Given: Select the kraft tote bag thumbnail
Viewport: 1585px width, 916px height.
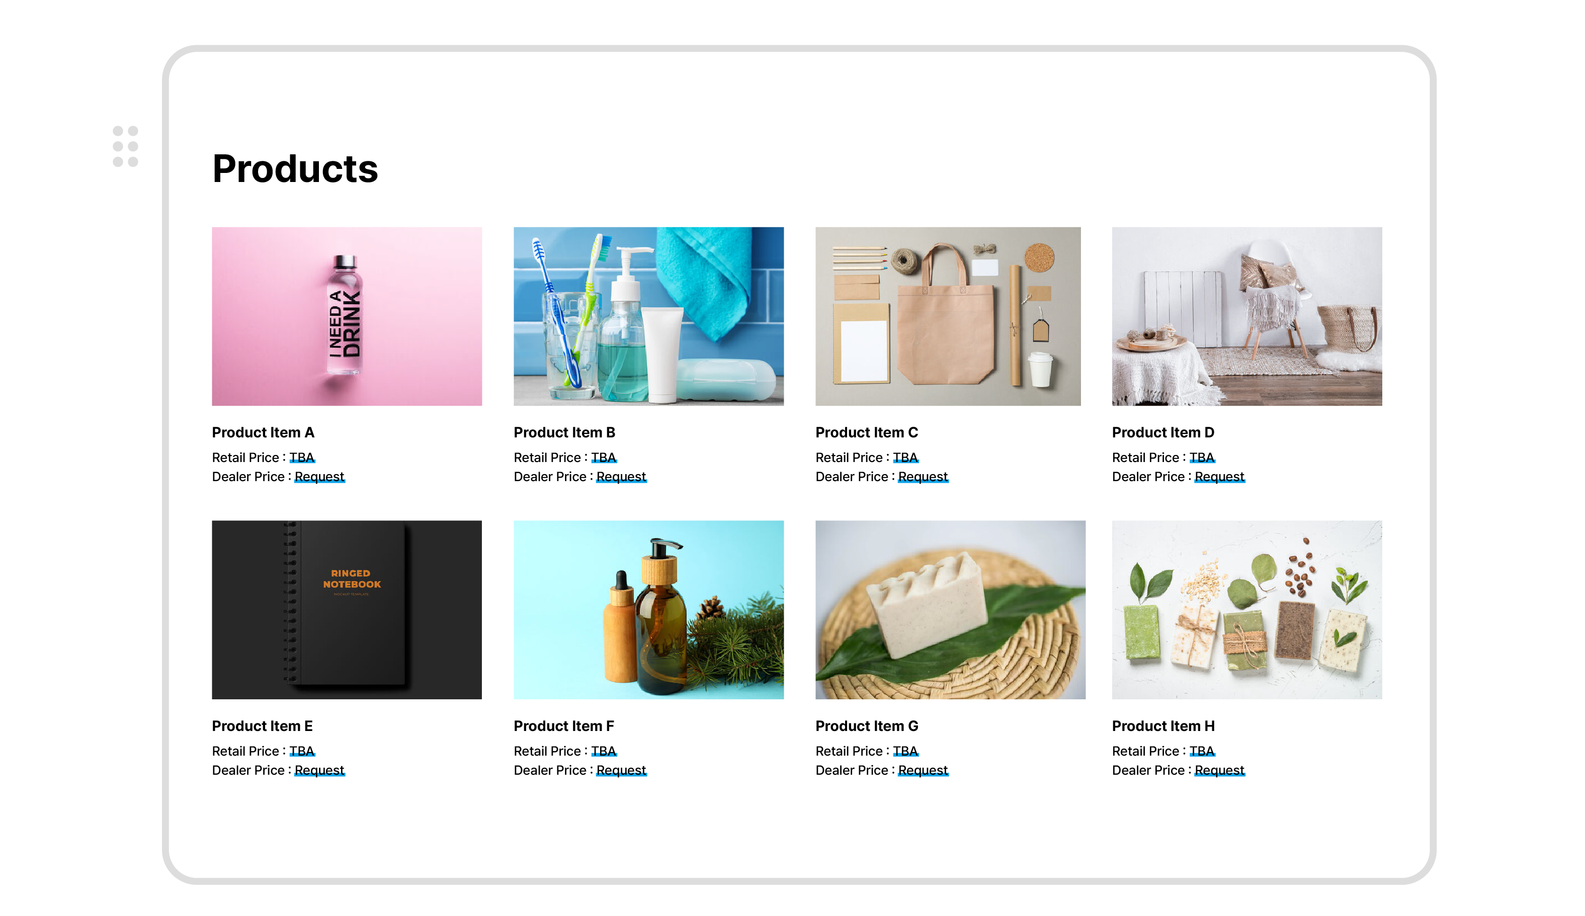Looking at the screenshot, I should pyautogui.click(x=948, y=316).
